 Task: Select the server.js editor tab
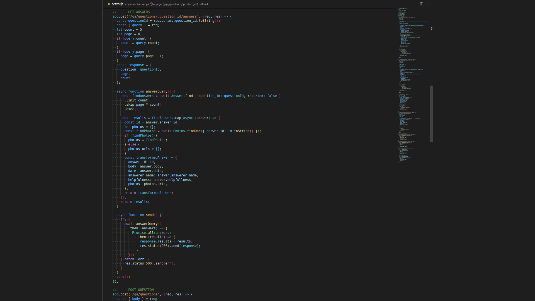click(x=117, y=4)
